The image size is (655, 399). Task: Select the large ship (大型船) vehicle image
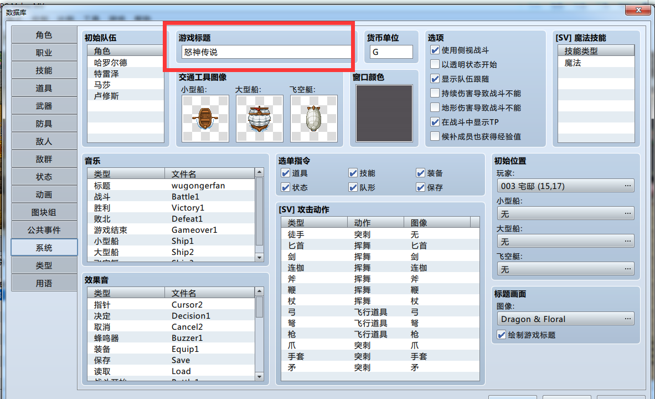tap(260, 119)
